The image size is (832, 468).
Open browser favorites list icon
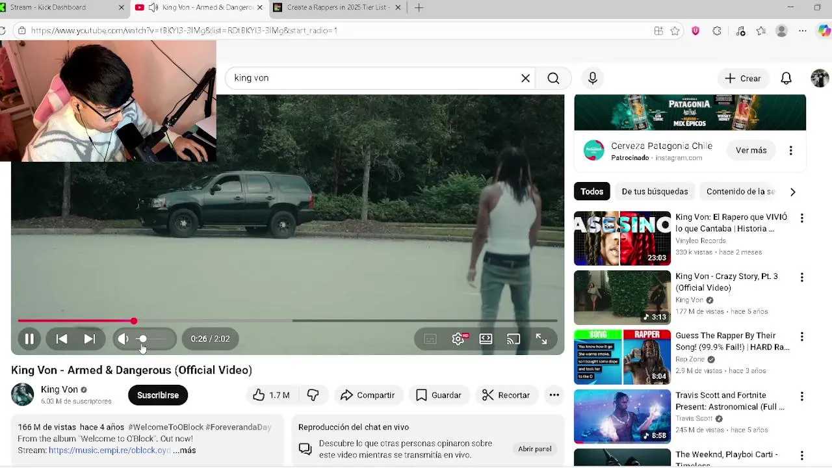761,31
